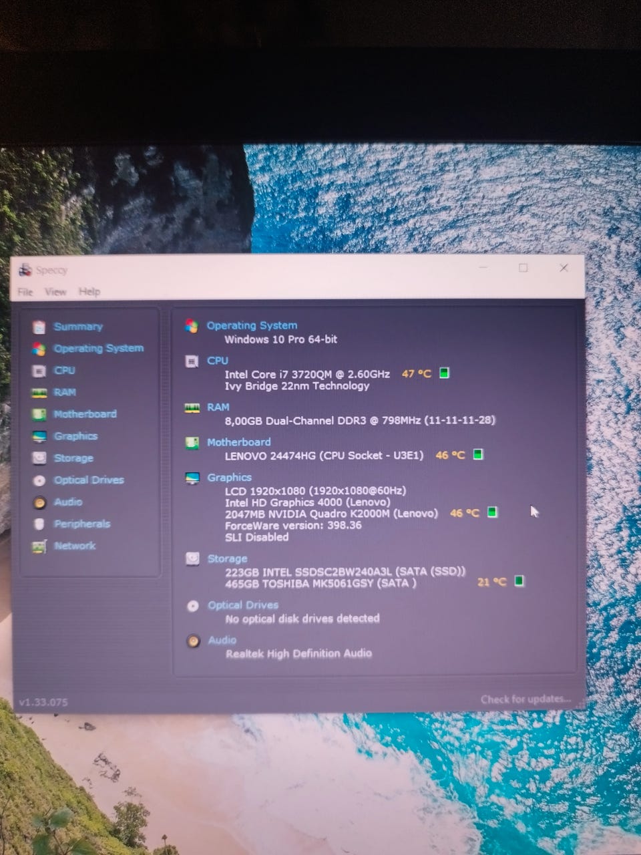Viewport: 641px width, 855px height.
Task: Click the CPU icon beside CPU heading
Action: [x=192, y=361]
